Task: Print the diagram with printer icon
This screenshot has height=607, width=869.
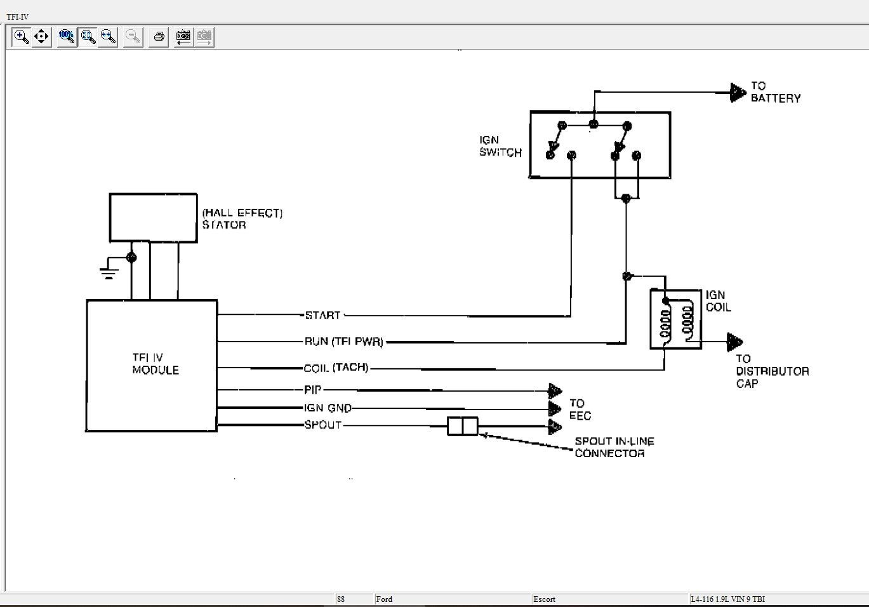Action: (159, 37)
